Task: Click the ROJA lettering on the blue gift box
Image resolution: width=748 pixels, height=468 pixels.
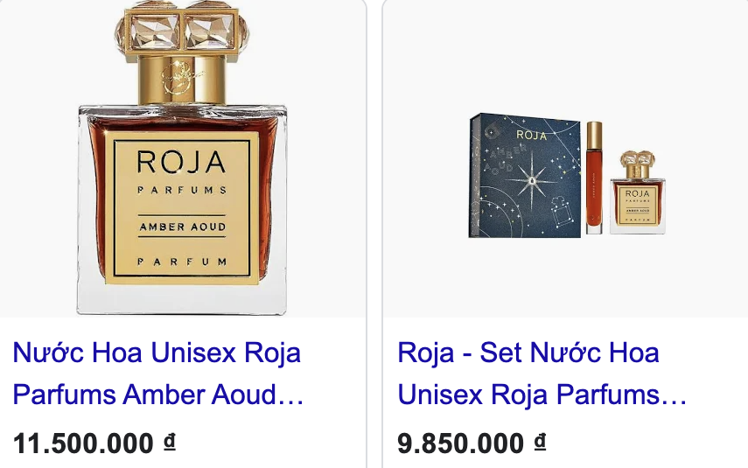Action: tap(531, 136)
